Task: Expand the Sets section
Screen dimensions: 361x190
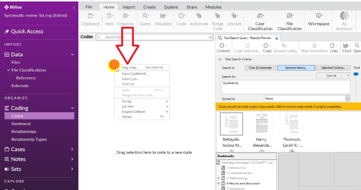Action: [72, 169]
